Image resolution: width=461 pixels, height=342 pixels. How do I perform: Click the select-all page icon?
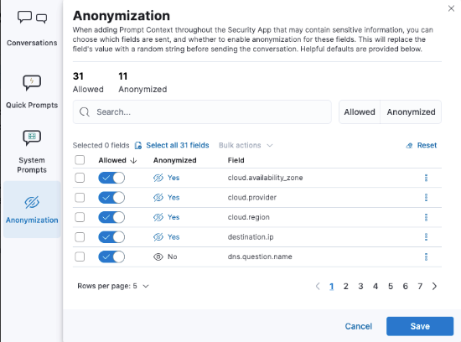coord(138,145)
